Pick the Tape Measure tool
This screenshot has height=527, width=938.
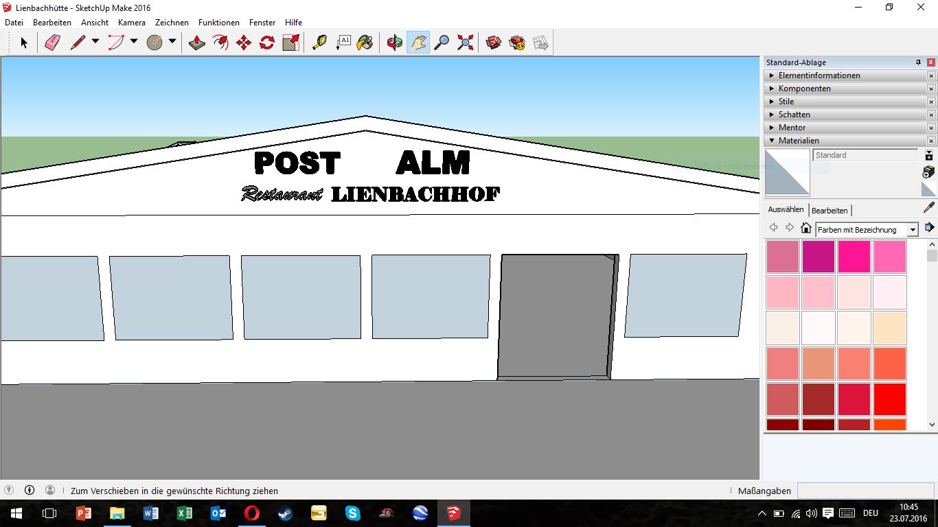pos(319,43)
